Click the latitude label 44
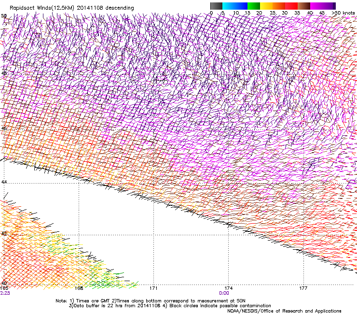This screenshot has height=314, width=357. click(x=4, y=182)
